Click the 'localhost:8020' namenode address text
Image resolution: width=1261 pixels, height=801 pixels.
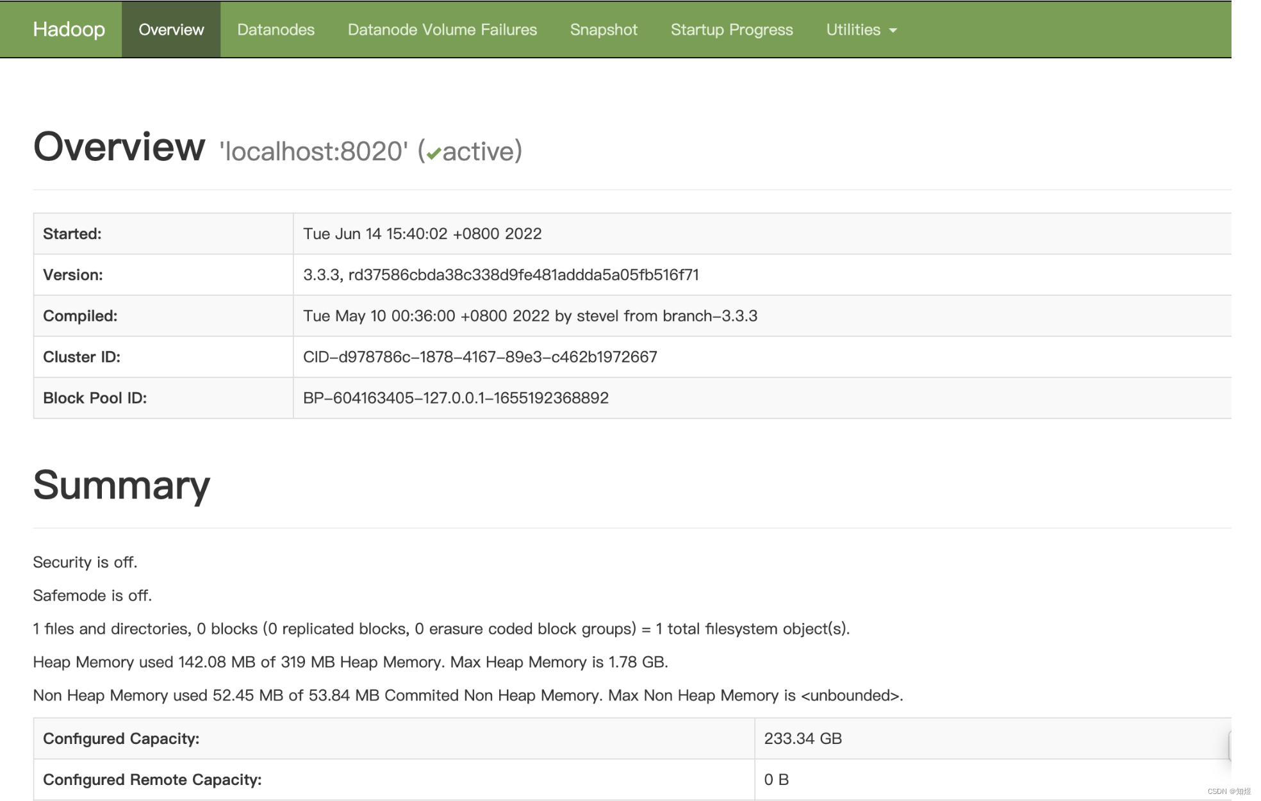click(313, 151)
